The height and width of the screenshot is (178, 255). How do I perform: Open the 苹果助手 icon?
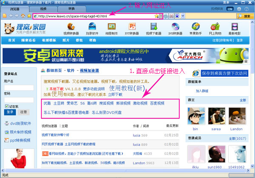click(x=195, y=26)
